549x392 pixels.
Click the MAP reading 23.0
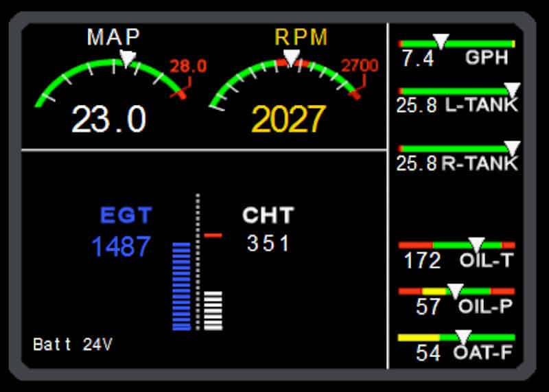click(108, 119)
